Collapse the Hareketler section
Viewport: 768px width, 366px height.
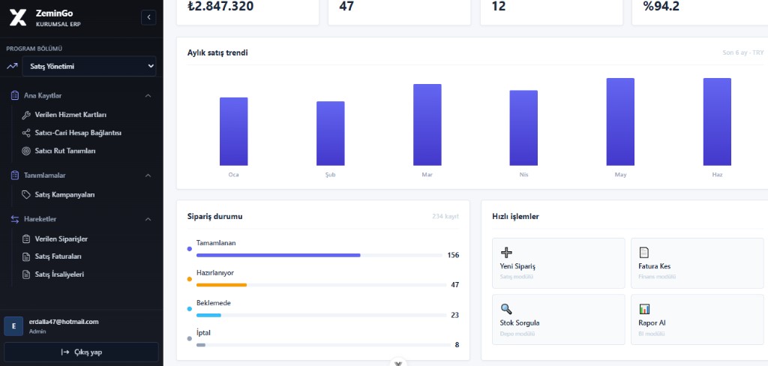point(148,219)
